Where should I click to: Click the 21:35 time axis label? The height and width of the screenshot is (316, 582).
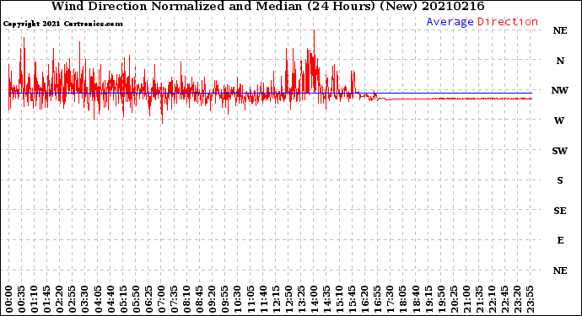click(479, 299)
